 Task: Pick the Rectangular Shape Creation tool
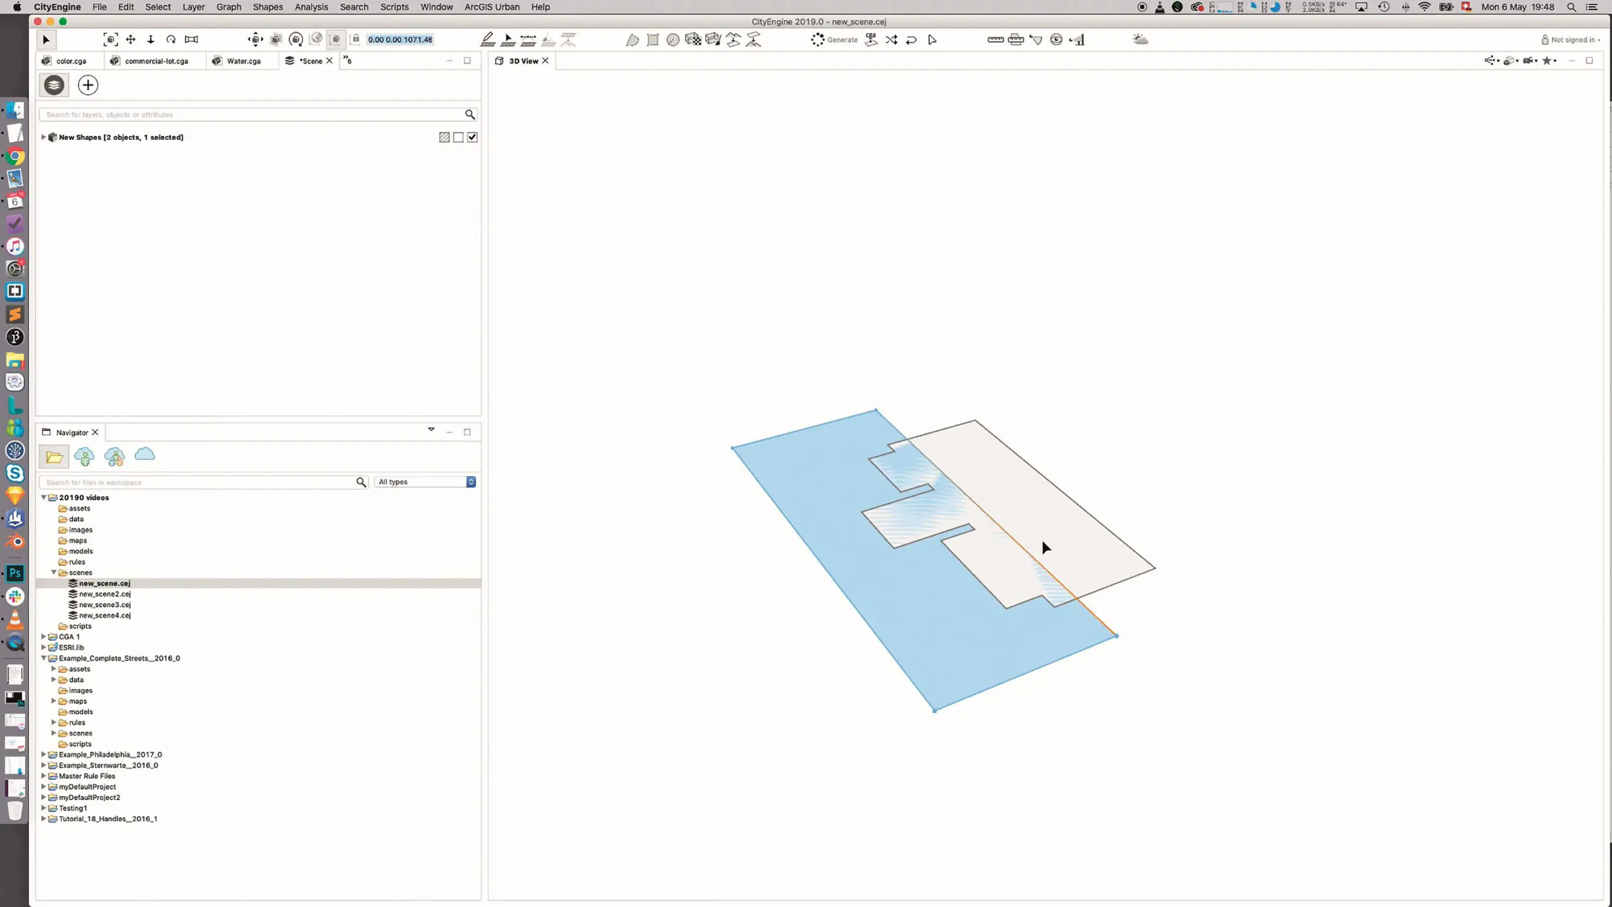653,40
